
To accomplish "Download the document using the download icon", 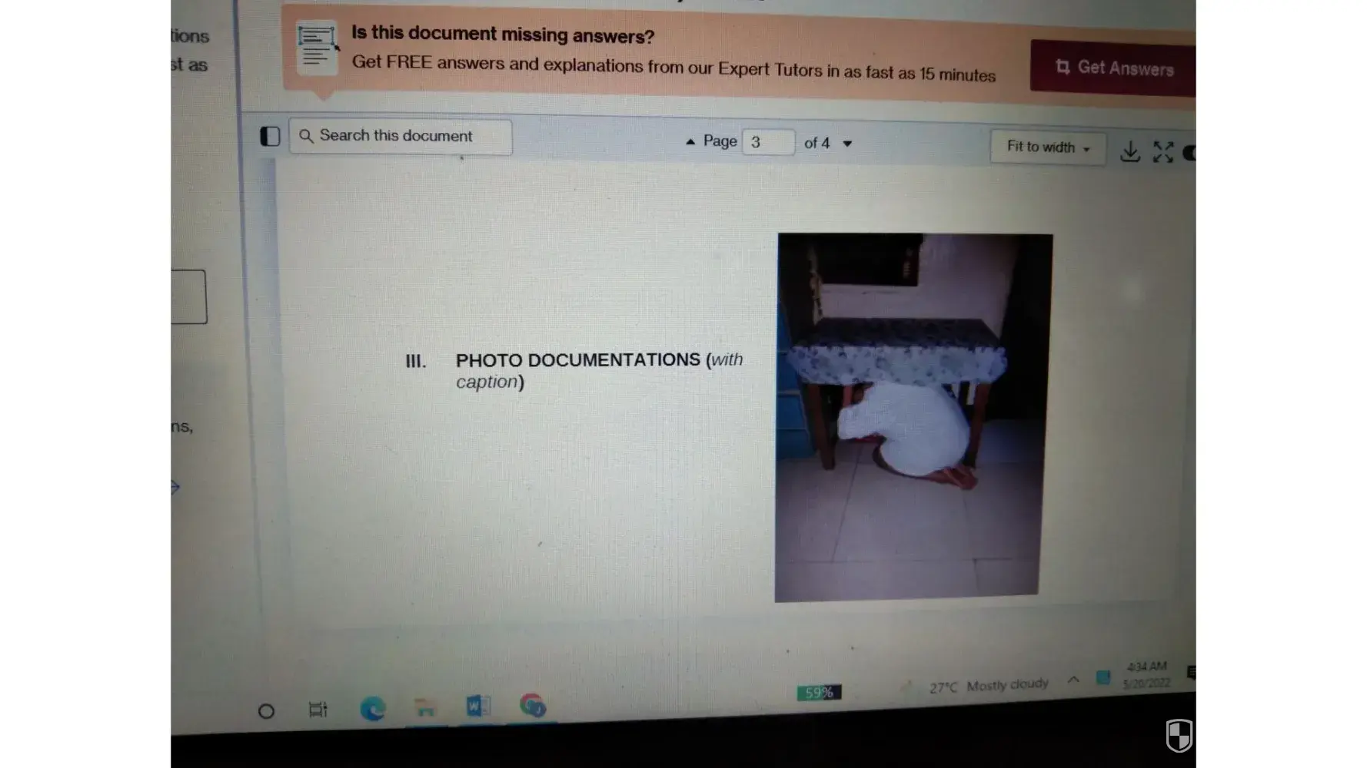I will coord(1130,151).
